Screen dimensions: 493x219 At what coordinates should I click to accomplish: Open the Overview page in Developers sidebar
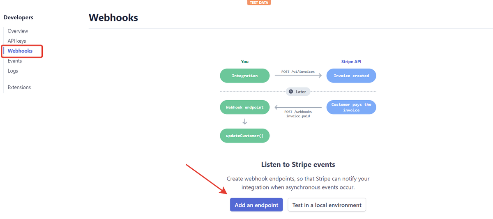[18, 31]
